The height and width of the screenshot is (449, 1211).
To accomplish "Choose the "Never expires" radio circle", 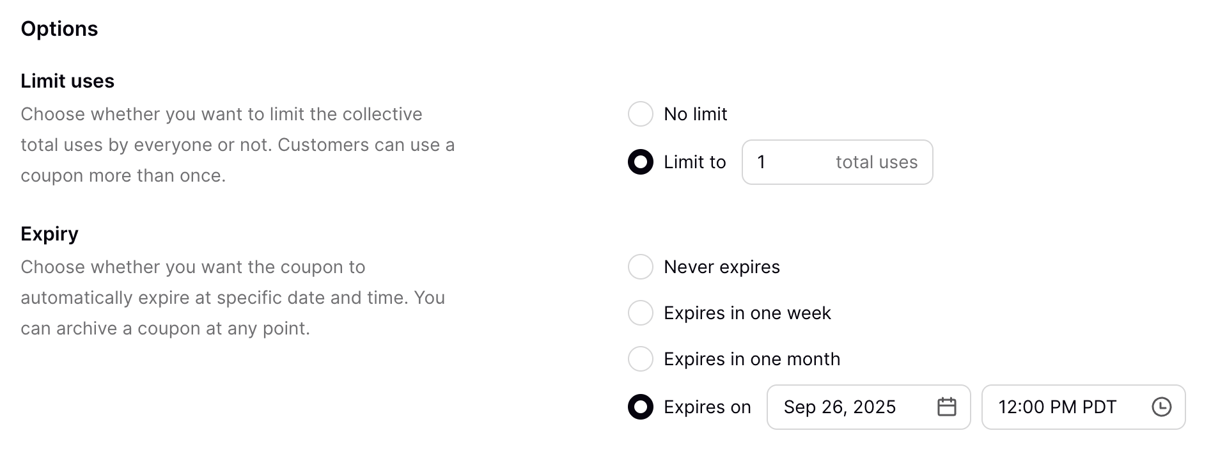I will pyautogui.click(x=641, y=267).
